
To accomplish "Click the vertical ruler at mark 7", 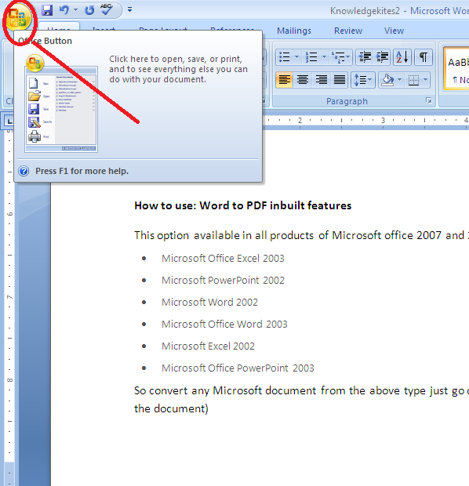I will point(9,297).
